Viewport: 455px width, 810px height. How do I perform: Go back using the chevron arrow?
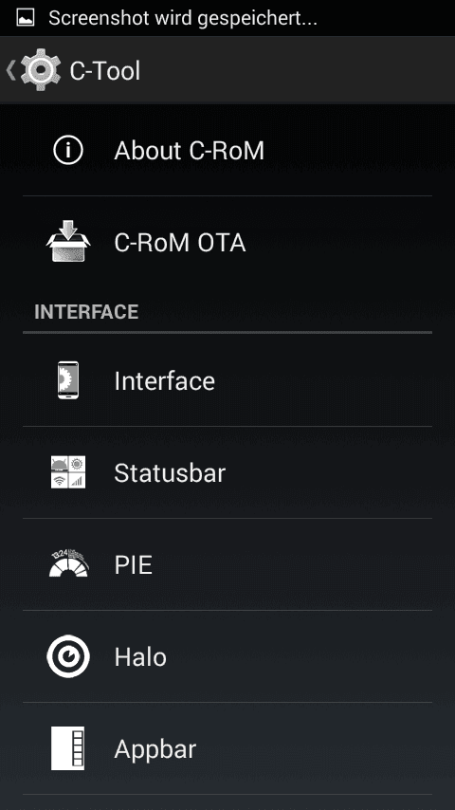pos(10,70)
